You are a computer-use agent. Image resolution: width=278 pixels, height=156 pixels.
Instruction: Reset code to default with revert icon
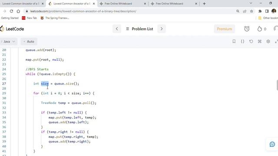(251, 42)
